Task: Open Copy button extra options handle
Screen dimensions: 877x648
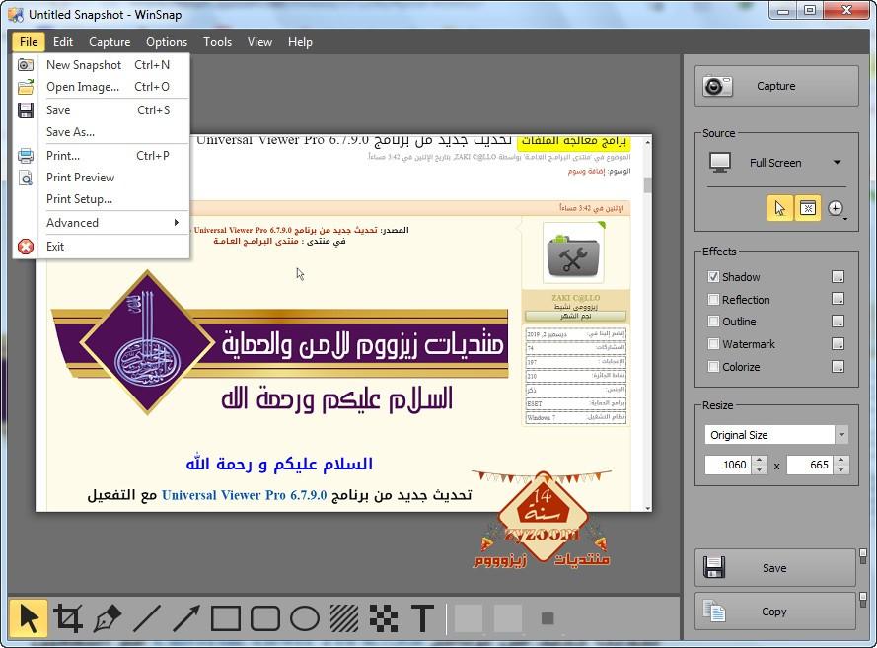Action: [x=863, y=600]
